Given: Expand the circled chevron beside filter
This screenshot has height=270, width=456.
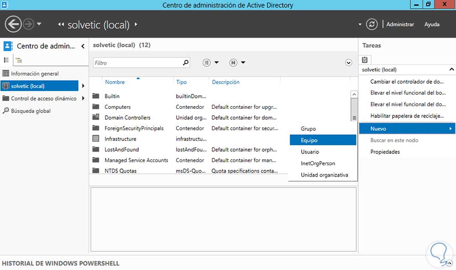Looking at the screenshot, I should 349,63.
